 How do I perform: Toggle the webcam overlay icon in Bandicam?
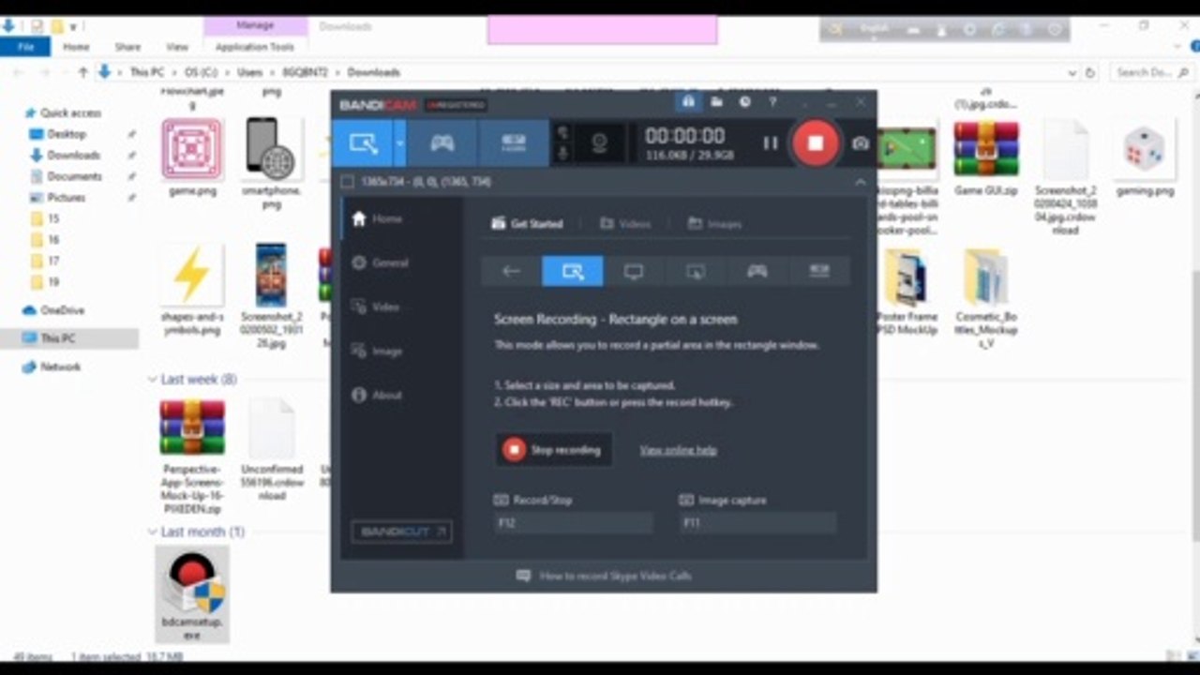599,143
